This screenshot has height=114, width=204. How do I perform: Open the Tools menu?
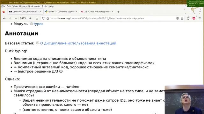44,6
